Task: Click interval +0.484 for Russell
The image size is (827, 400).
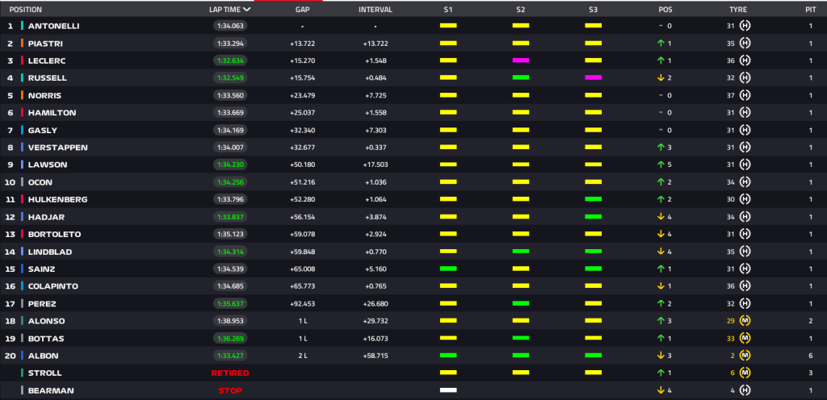Action: (376, 78)
